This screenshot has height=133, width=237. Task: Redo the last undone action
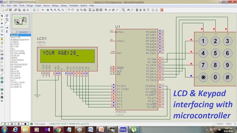tap(72, 10)
